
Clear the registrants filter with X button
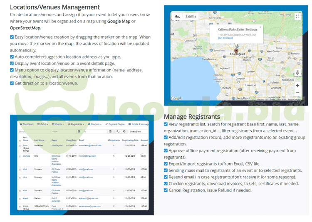124,131
